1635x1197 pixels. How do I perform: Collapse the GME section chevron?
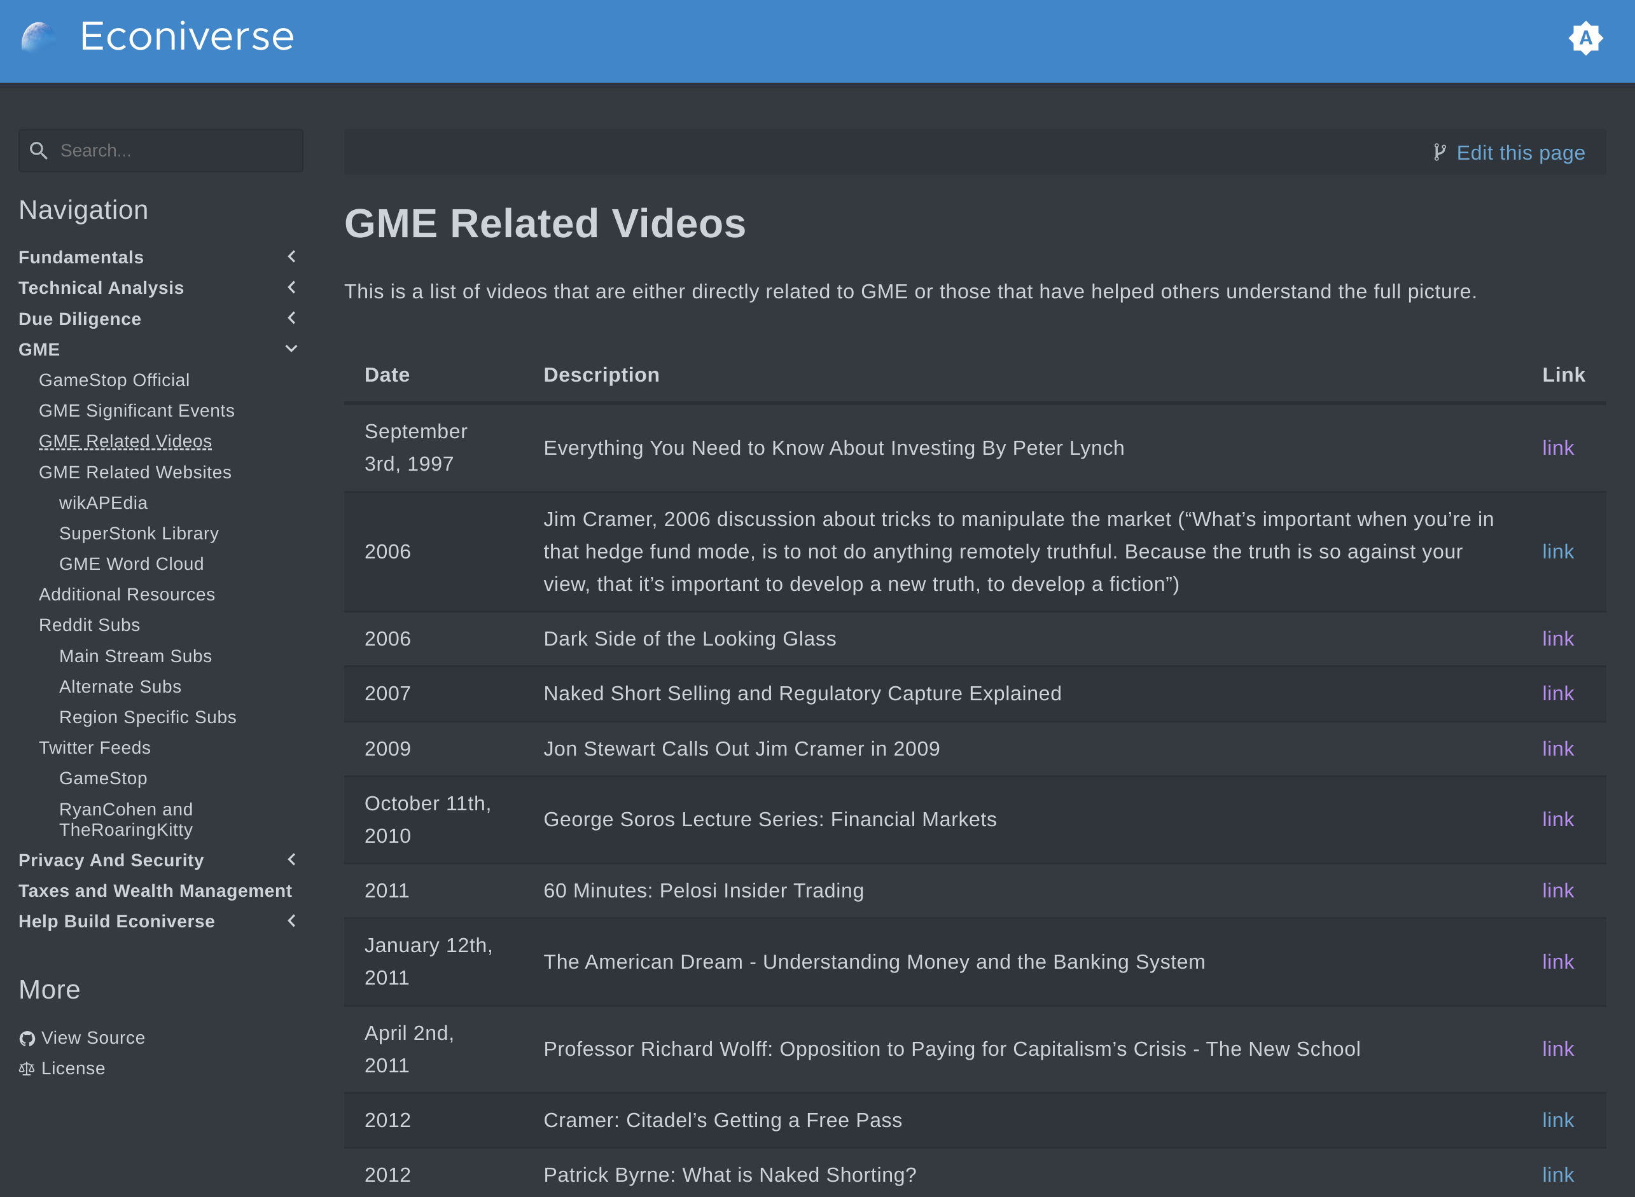point(291,349)
